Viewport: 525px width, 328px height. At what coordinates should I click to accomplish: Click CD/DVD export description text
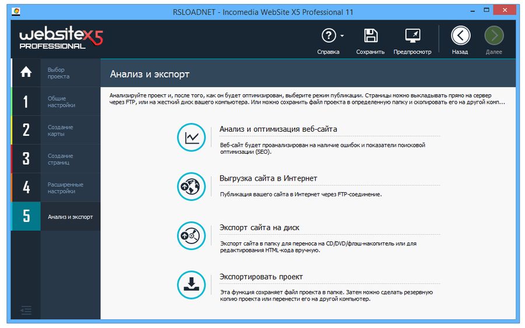[318, 247]
